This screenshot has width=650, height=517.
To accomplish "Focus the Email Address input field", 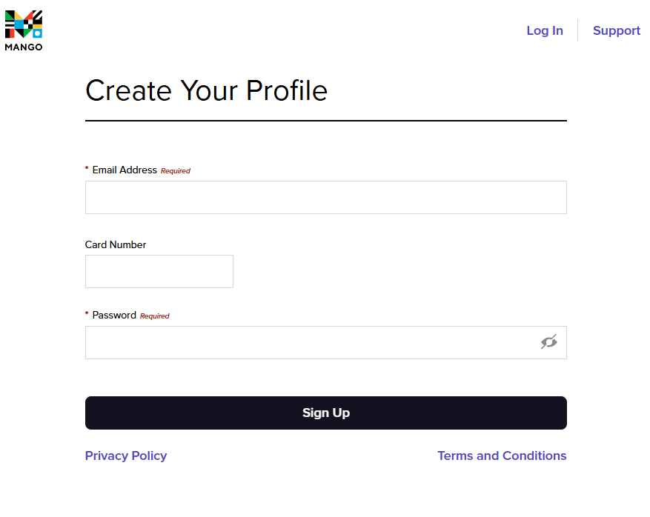I will pyautogui.click(x=325, y=198).
